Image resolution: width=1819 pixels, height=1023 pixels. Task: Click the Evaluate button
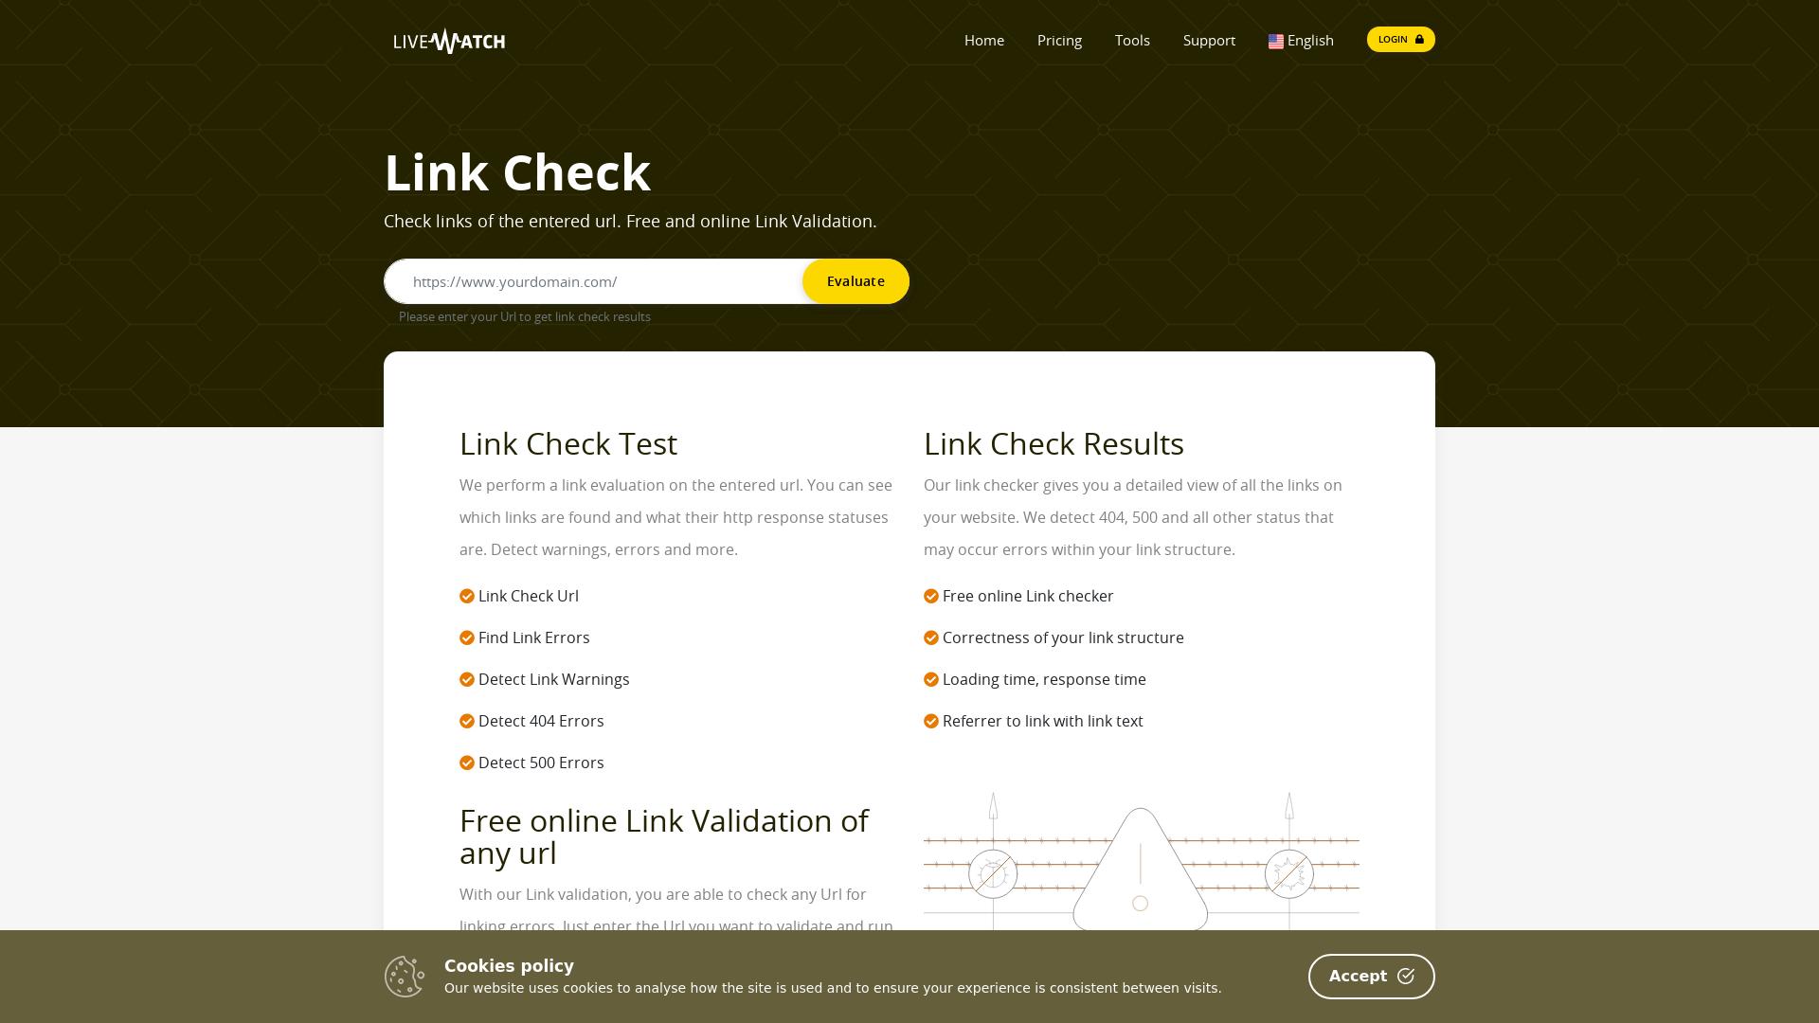pos(855,281)
